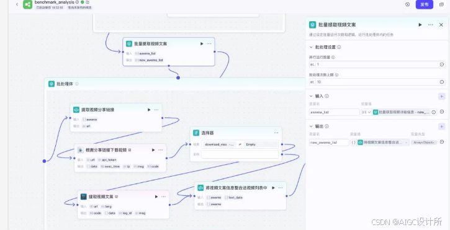The image size is (450, 230).
Task: Click info icon beside 输出 heading
Action: click(x=326, y=126)
